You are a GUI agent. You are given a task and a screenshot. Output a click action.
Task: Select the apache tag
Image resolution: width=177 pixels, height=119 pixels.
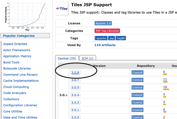[101, 38]
